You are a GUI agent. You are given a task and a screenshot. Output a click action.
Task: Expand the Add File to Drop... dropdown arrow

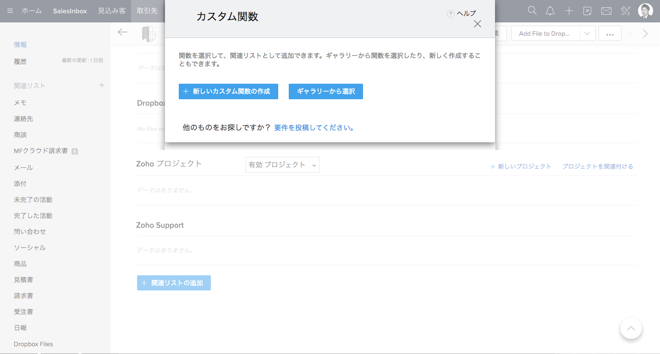[x=588, y=33]
